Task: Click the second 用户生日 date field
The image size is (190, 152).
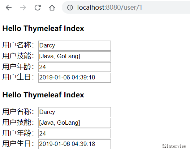Action: 74,144
